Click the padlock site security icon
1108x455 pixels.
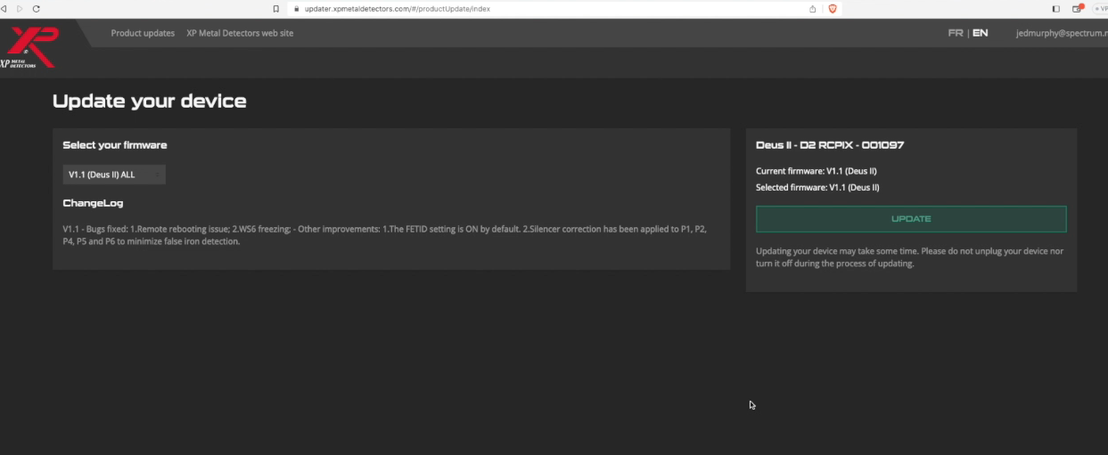point(296,8)
